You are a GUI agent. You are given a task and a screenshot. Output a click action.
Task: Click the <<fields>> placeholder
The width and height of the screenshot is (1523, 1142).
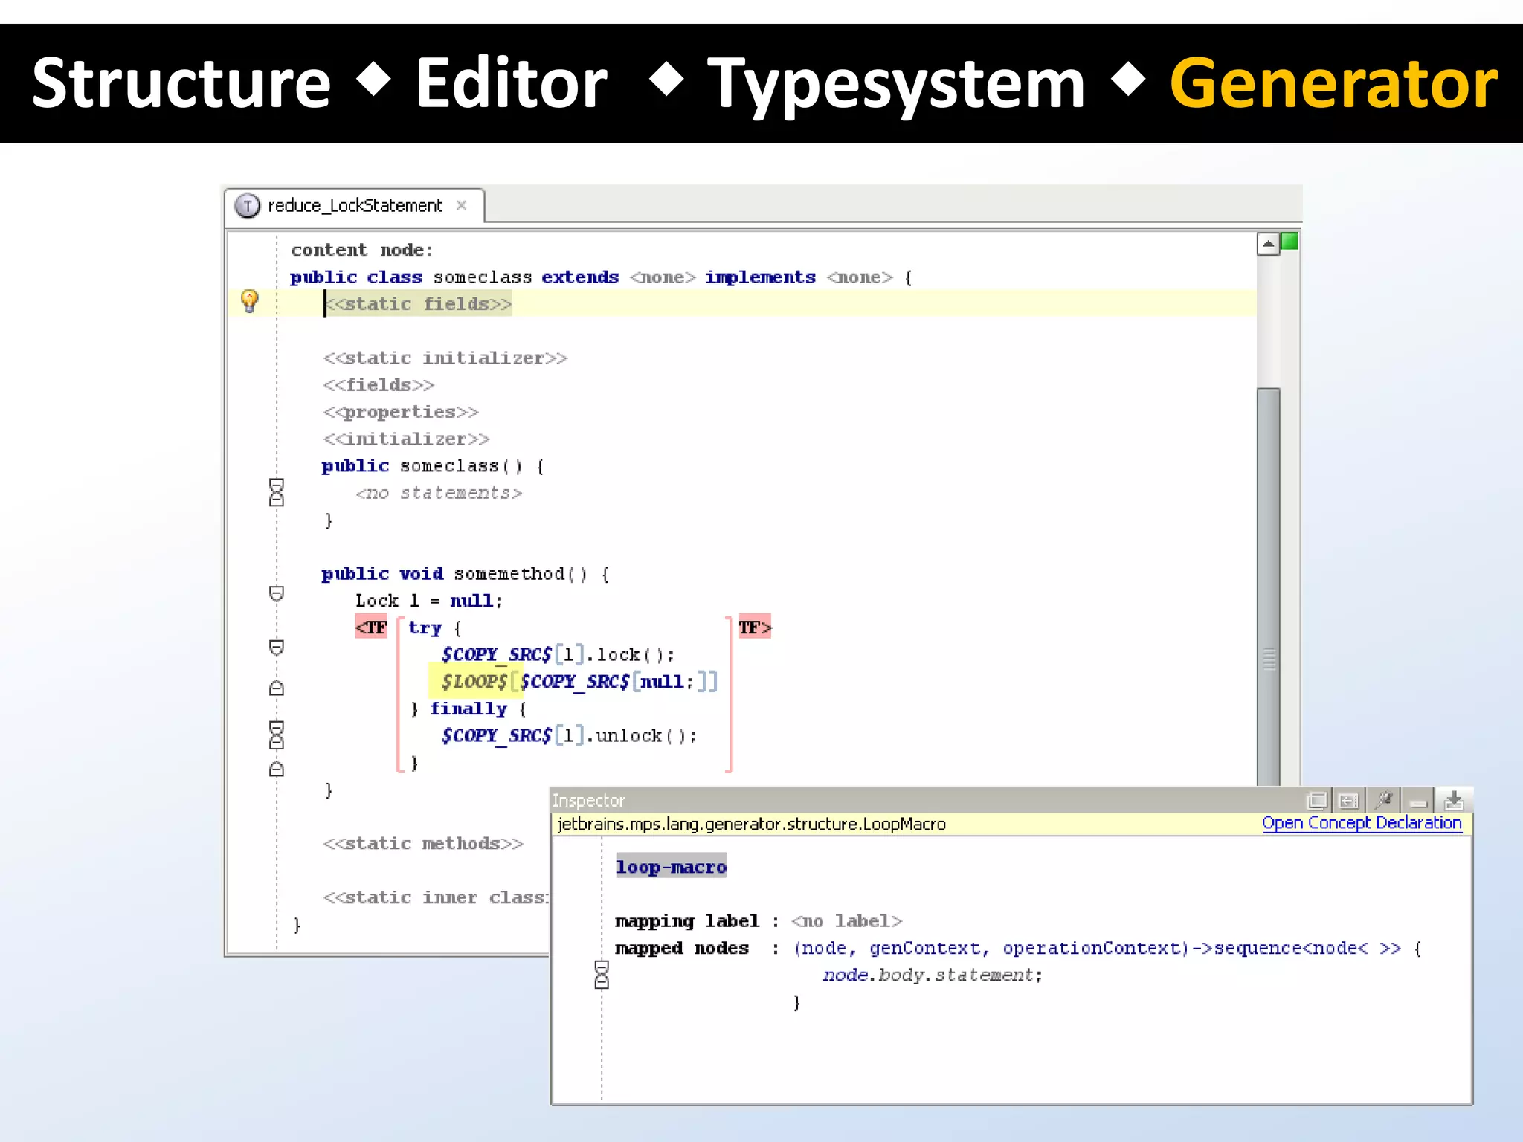(379, 385)
